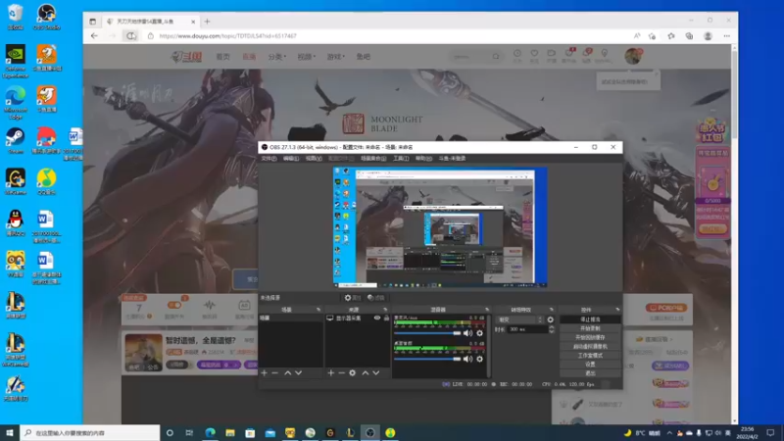The image size is (784, 441).
Task: Expand the 分类 dropdown on Douyu navigation
Action: [x=277, y=57]
